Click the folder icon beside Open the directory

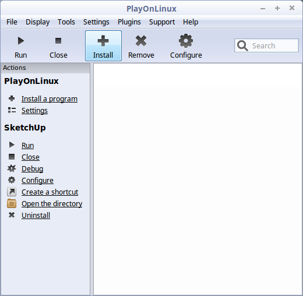click(x=12, y=203)
